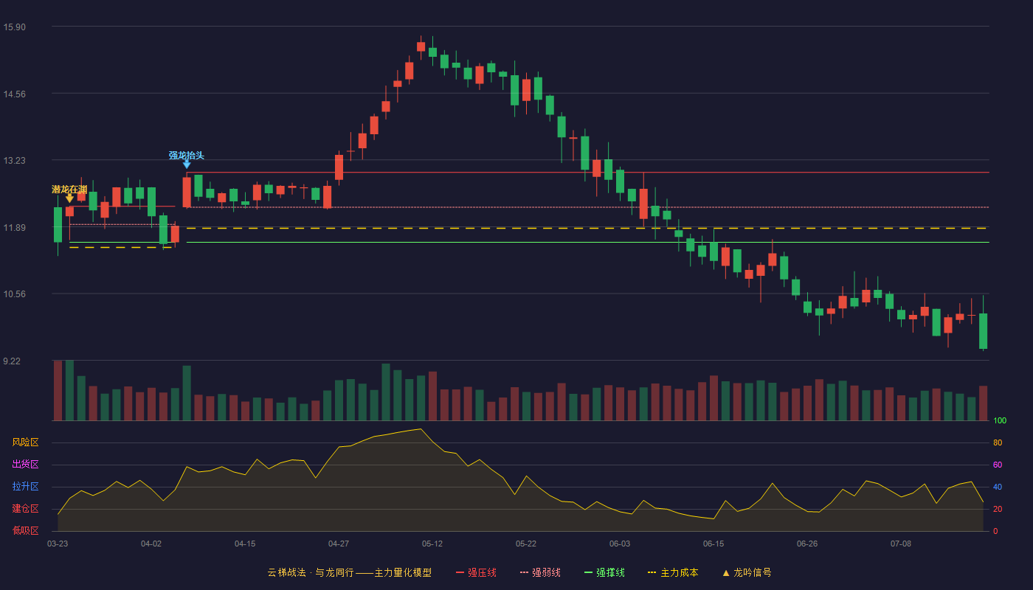This screenshot has height=590, width=1033.
Task: Toggle the 主力成本 dashed yellow legend
Action: 673,572
